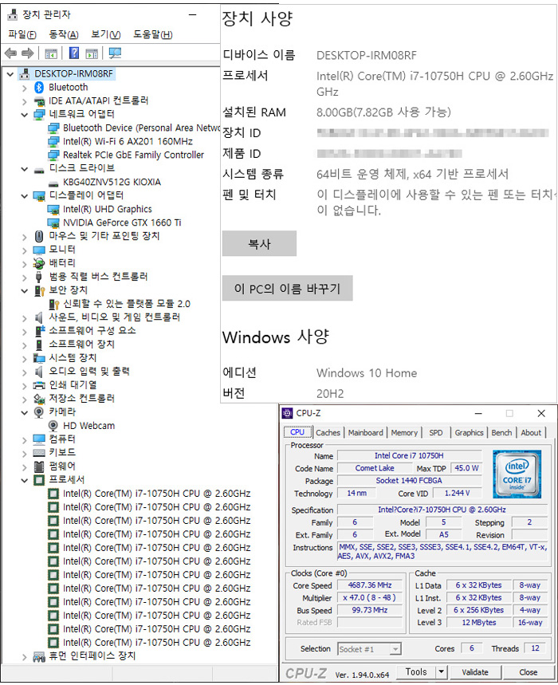
Task: Click the 이 PC의 이름 바꾸기 button
Action: (287, 289)
